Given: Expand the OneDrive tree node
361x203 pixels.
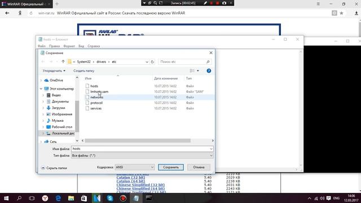Looking at the screenshot, I should click(41, 80).
